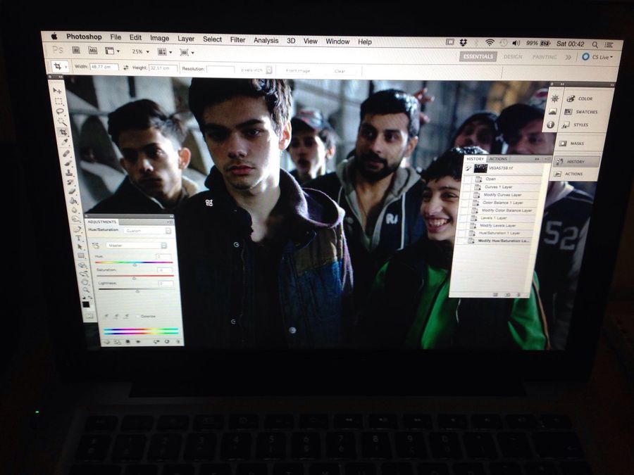Click the Lightness slider handle
The image size is (634, 475).
click(x=137, y=291)
